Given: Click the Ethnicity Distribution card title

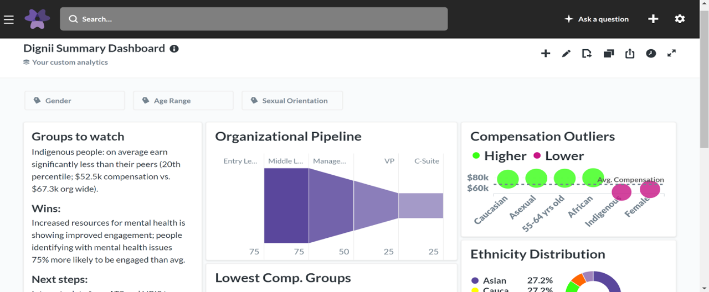Looking at the screenshot, I should (538, 254).
